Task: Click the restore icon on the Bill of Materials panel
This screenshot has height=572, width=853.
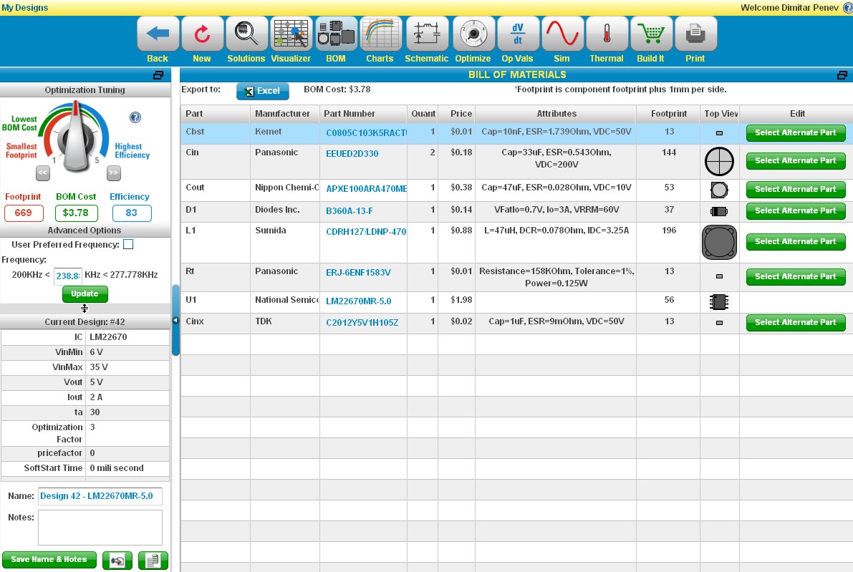Action: (x=842, y=75)
